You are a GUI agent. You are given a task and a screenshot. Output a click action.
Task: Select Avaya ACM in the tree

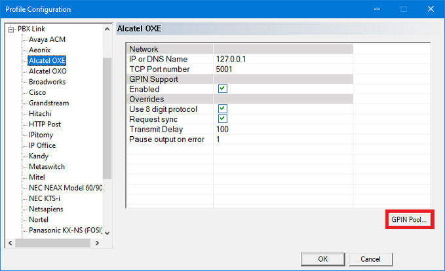[47, 39]
